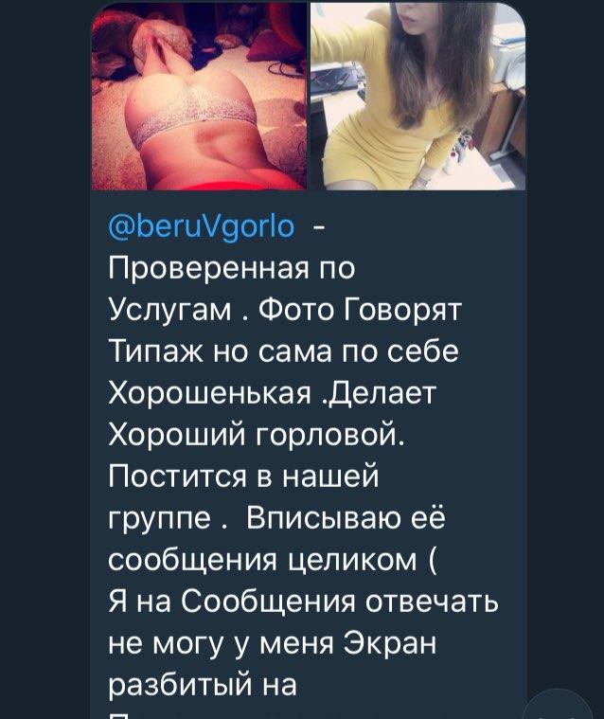Viewport: 604px width, 719px height.
Task: Tap the message line "Проверенная по"
Action: tap(232, 268)
